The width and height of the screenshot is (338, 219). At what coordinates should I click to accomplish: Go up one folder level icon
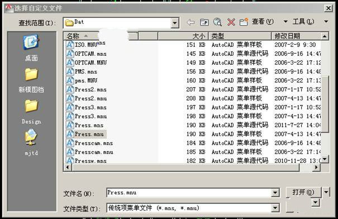(x=204, y=22)
